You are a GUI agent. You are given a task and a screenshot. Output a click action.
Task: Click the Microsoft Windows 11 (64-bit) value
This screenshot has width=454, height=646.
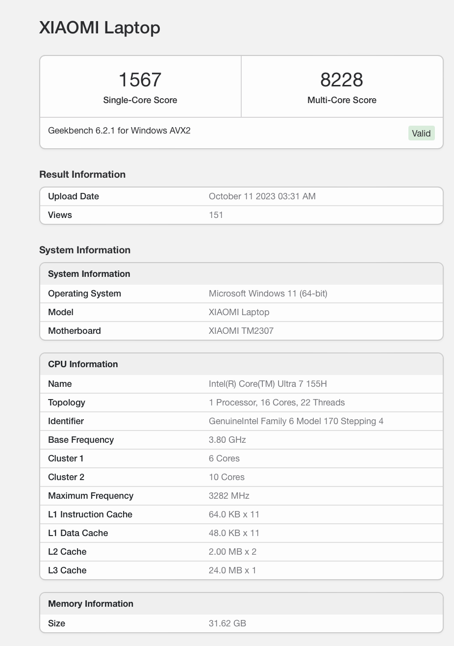click(x=268, y=294)
